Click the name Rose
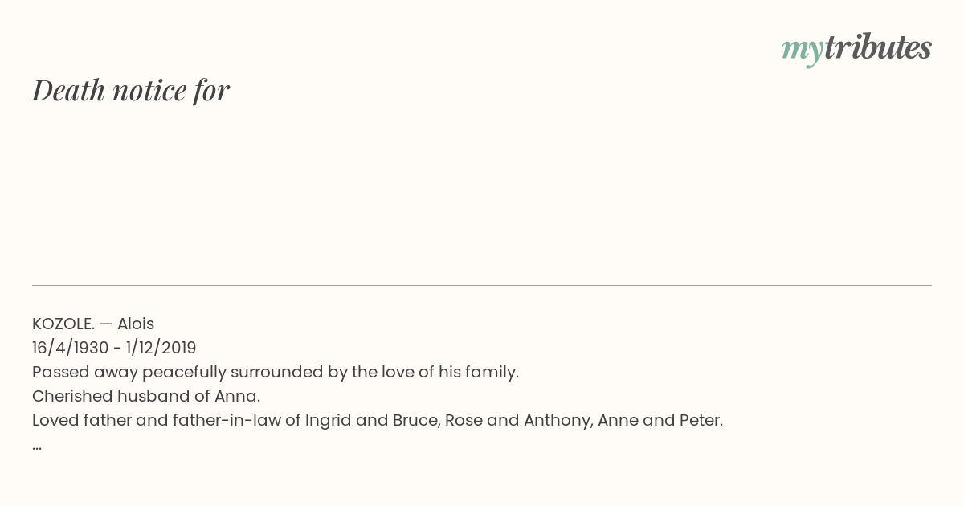Screen dimensions: 964x506 pyautogui.click(x=463, y=420)
